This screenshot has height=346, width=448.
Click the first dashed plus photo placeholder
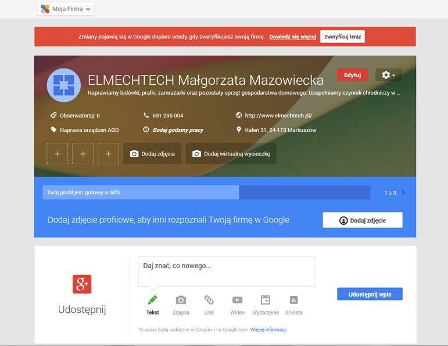click(58, 154)
